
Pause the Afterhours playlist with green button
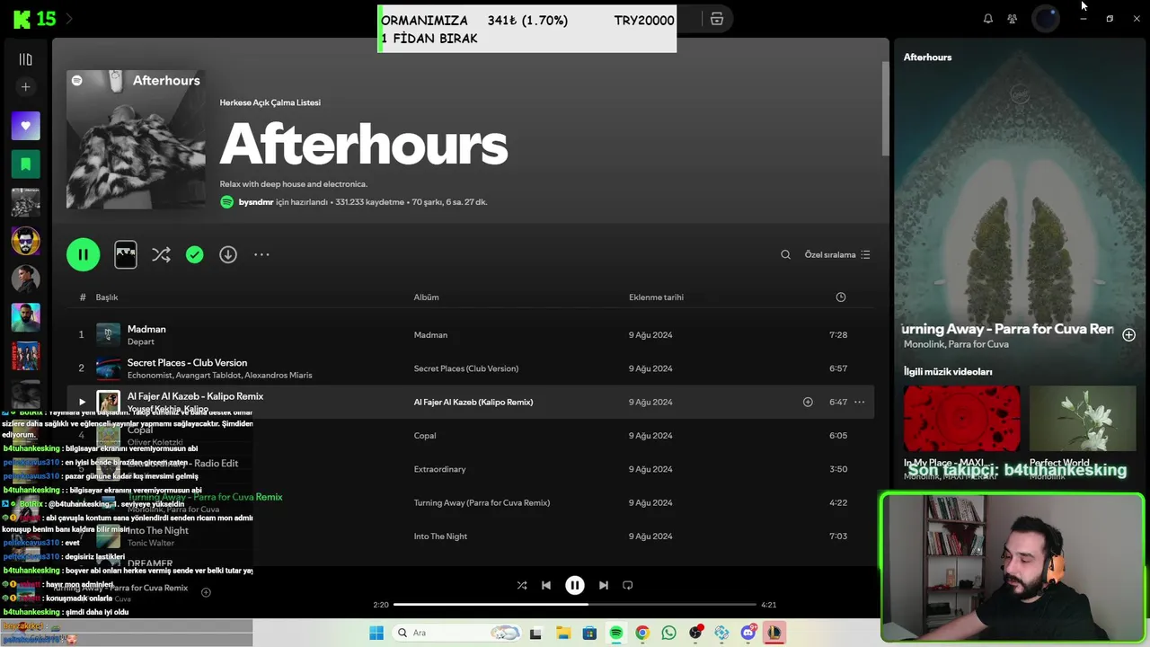point(83,254)
